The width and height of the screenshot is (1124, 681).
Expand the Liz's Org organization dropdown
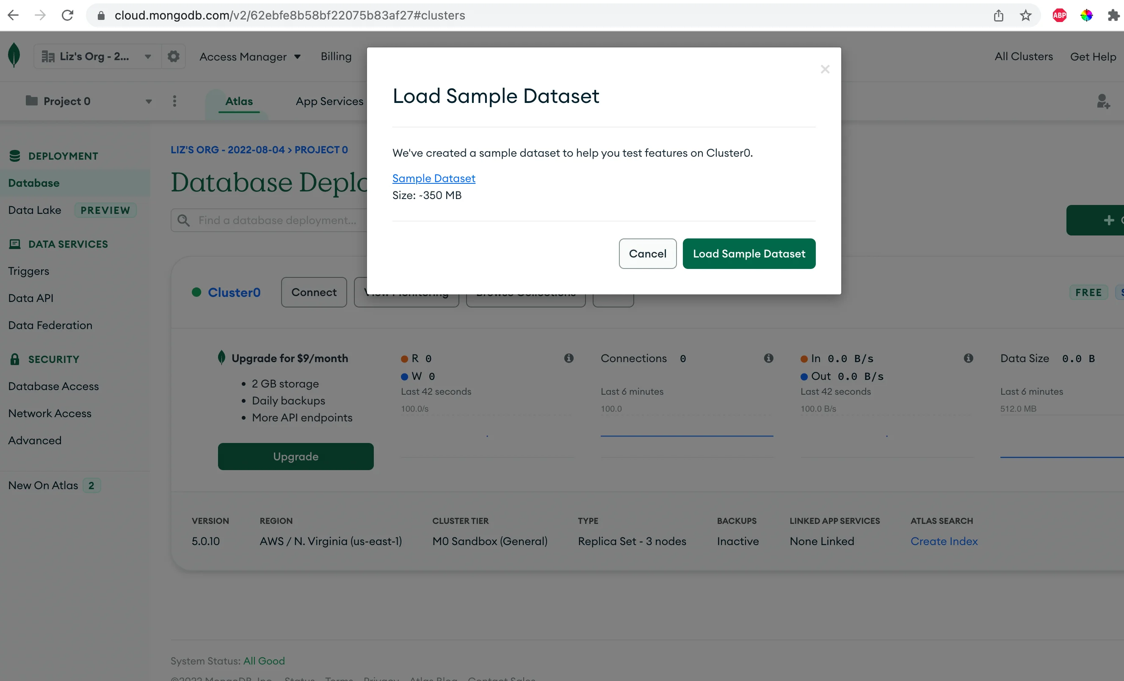coord(98,56)
